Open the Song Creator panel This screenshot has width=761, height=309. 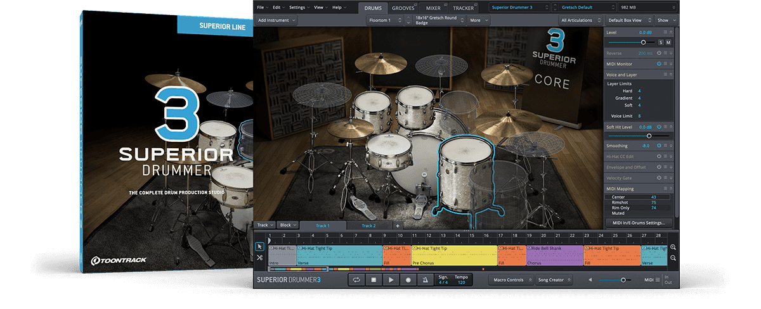[554, 279]
